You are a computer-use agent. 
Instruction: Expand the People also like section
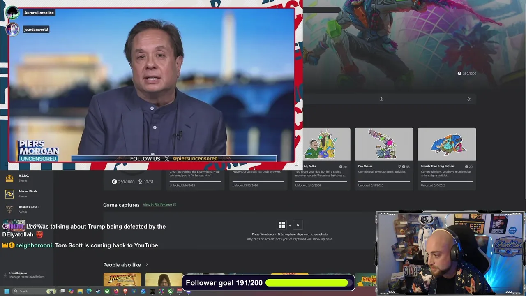146,265
